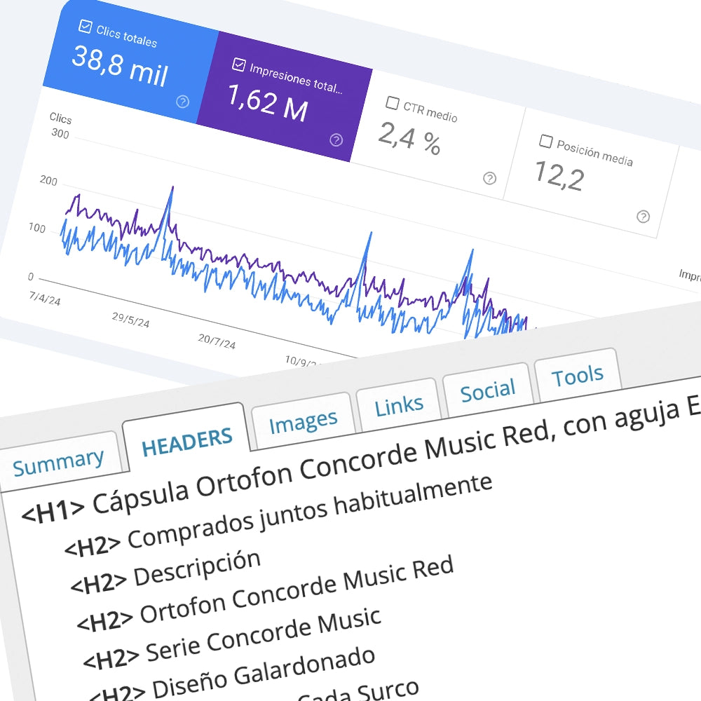Click help icon in Impresiones totales card
Viewport: 701px width, 701px height.
tap(336, 140)
